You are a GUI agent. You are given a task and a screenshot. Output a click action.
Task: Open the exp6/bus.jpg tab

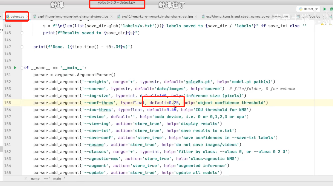point(311,17)
